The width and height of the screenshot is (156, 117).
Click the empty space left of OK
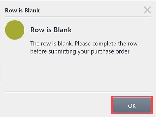[x=58, y=105]
